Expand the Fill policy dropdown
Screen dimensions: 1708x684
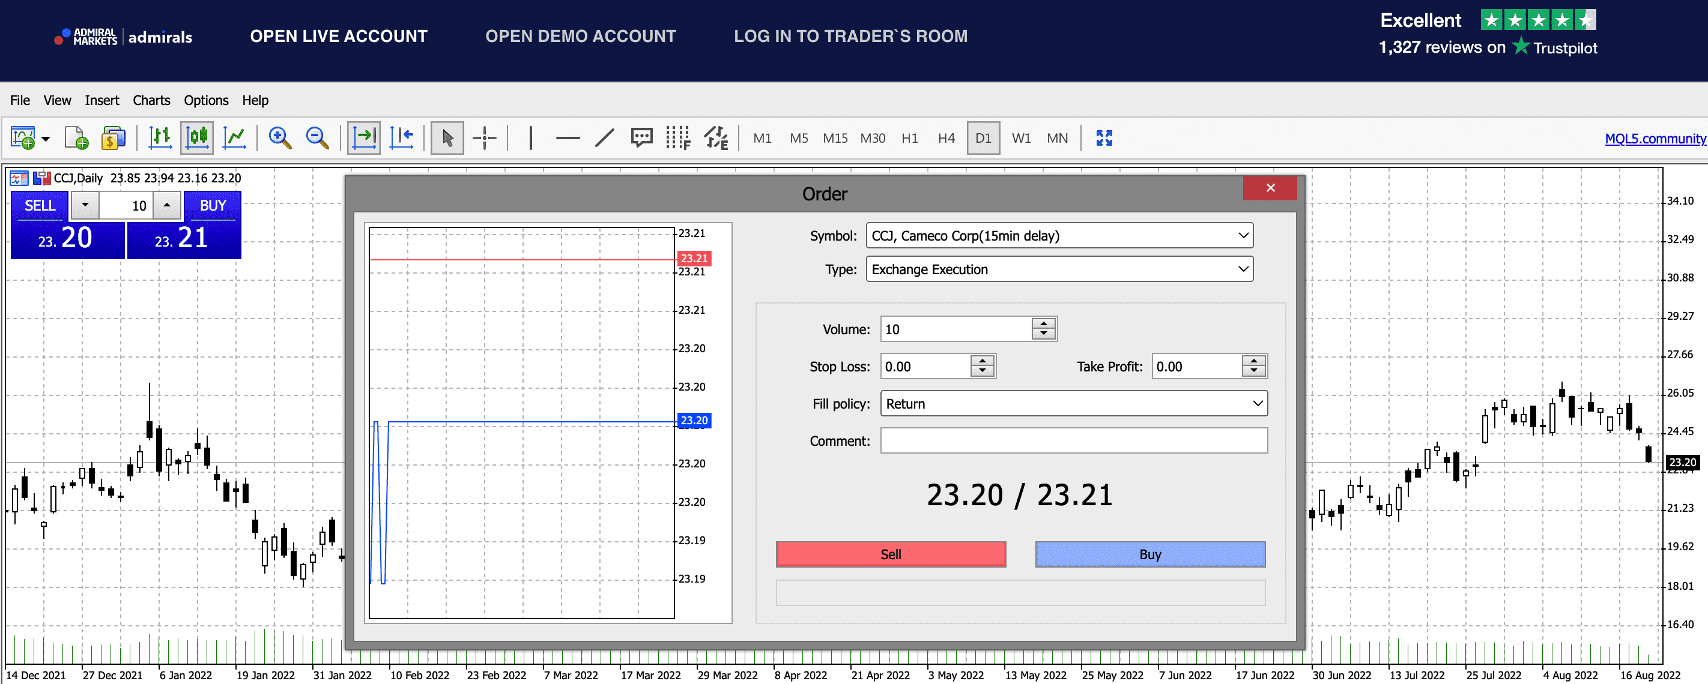tap(1073, 404)
